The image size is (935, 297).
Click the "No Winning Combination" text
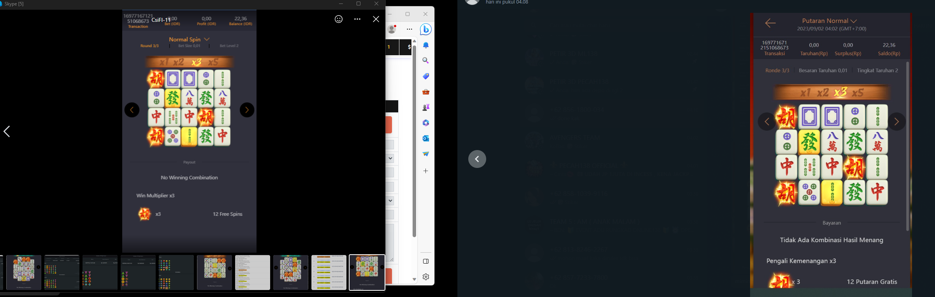point(189,178)
